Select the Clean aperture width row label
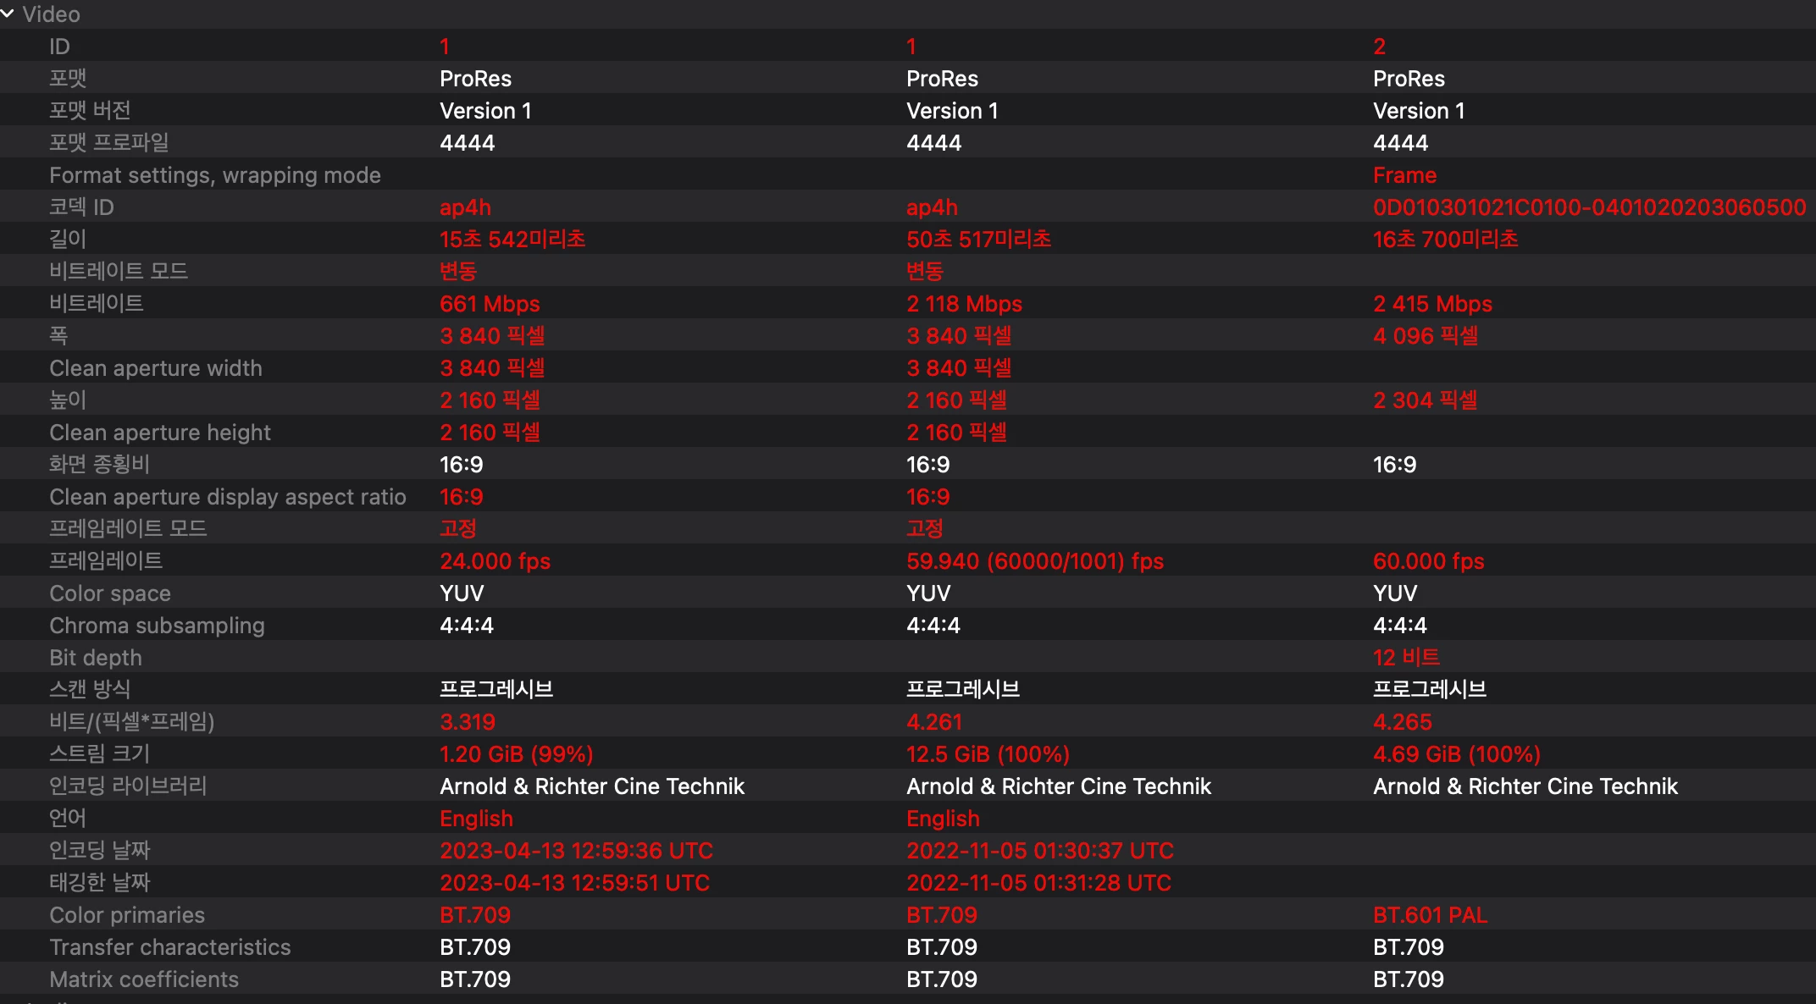 pyautogui.click(x=155, y=368)
